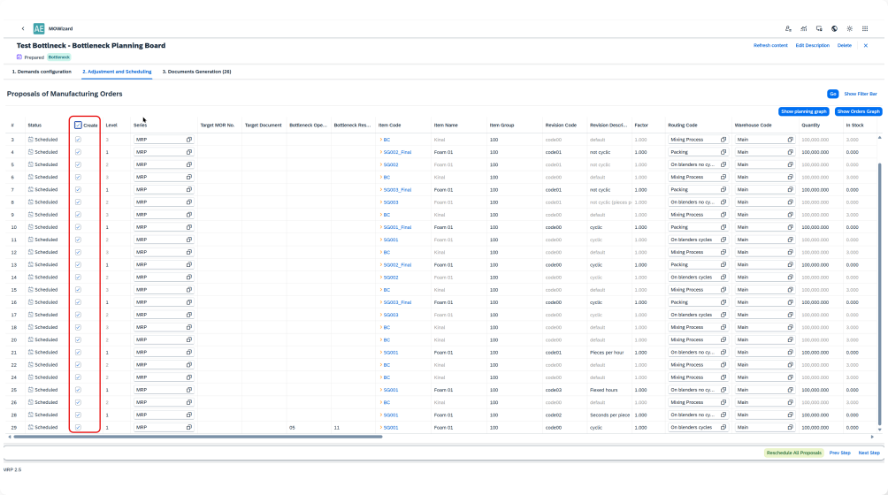Viewport: 888px width, 495px height.
Task: Expand the SG002_Final item arrow in row 4
Action: pyautogui.click(x=380, y=152)
